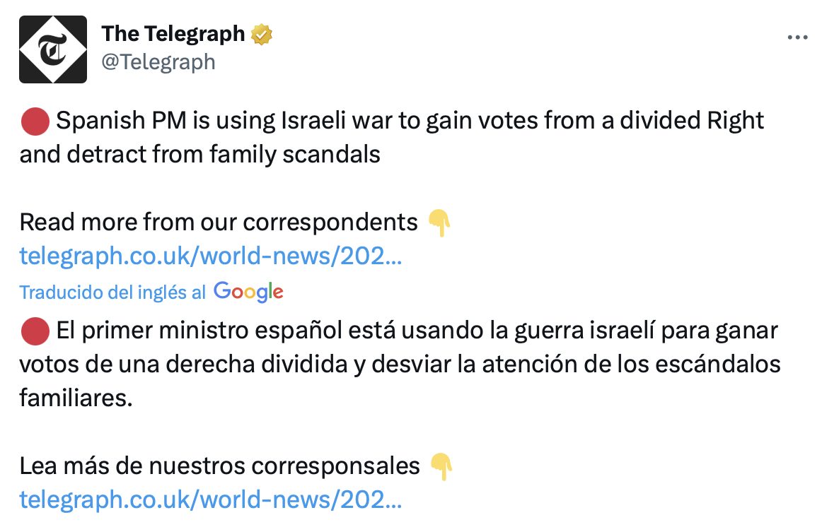Click the red circle emoji in the English tweet
This screenshot has height=527, width=822.
coord(35,121)
